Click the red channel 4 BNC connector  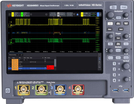click(x=78, y=90)
